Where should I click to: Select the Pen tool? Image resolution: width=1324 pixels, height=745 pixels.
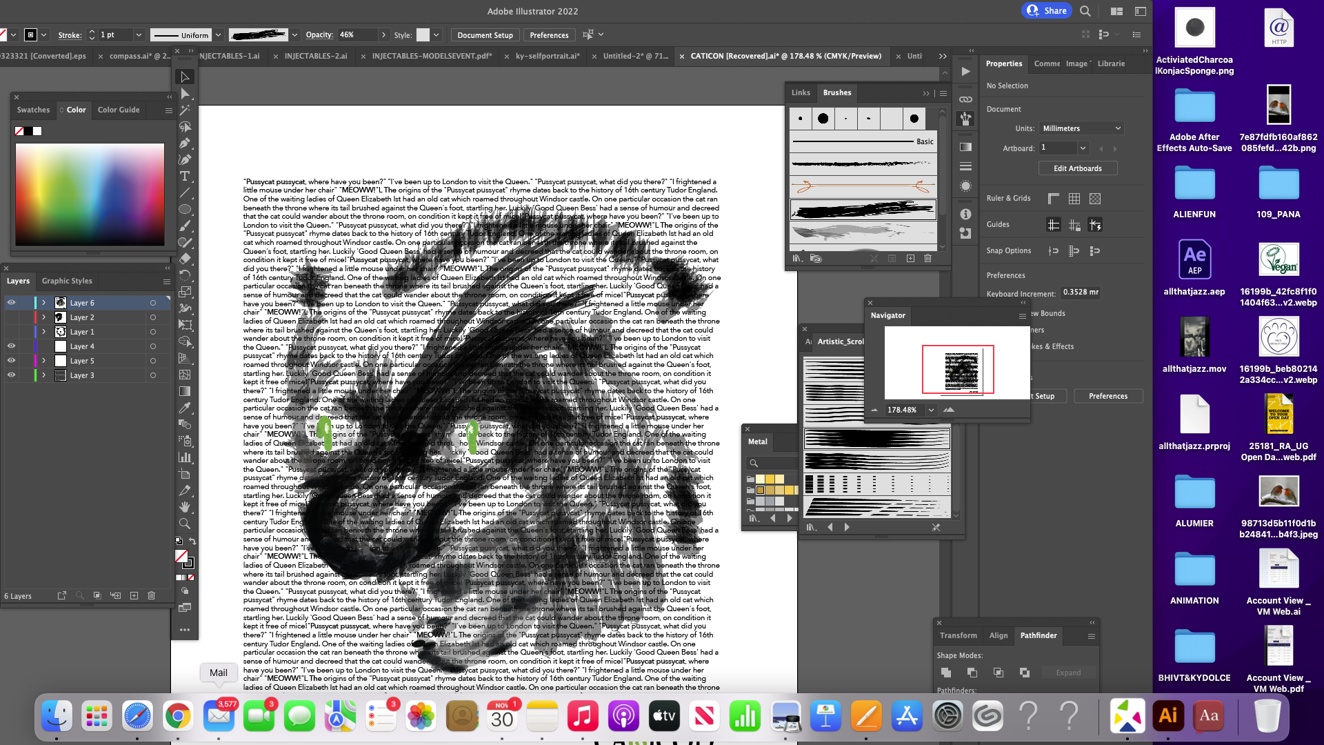pyautogui.click(x=185, y=143)
